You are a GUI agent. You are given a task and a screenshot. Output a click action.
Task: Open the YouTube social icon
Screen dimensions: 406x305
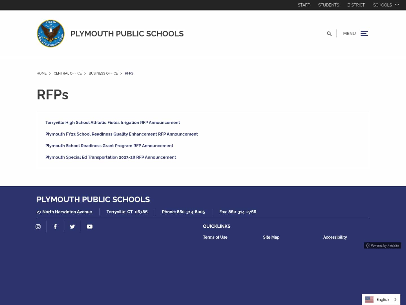90,226
